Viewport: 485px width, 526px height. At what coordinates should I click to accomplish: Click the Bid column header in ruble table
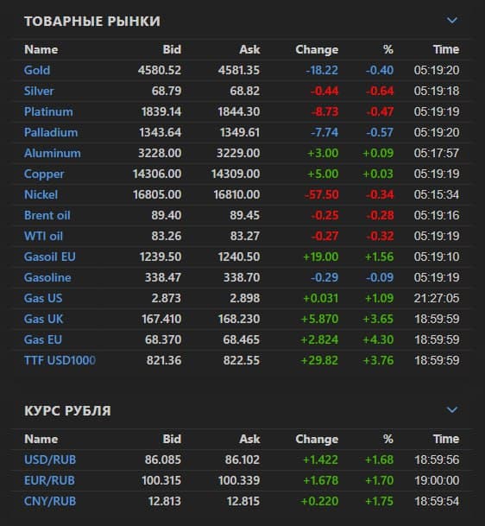(172, 439)
